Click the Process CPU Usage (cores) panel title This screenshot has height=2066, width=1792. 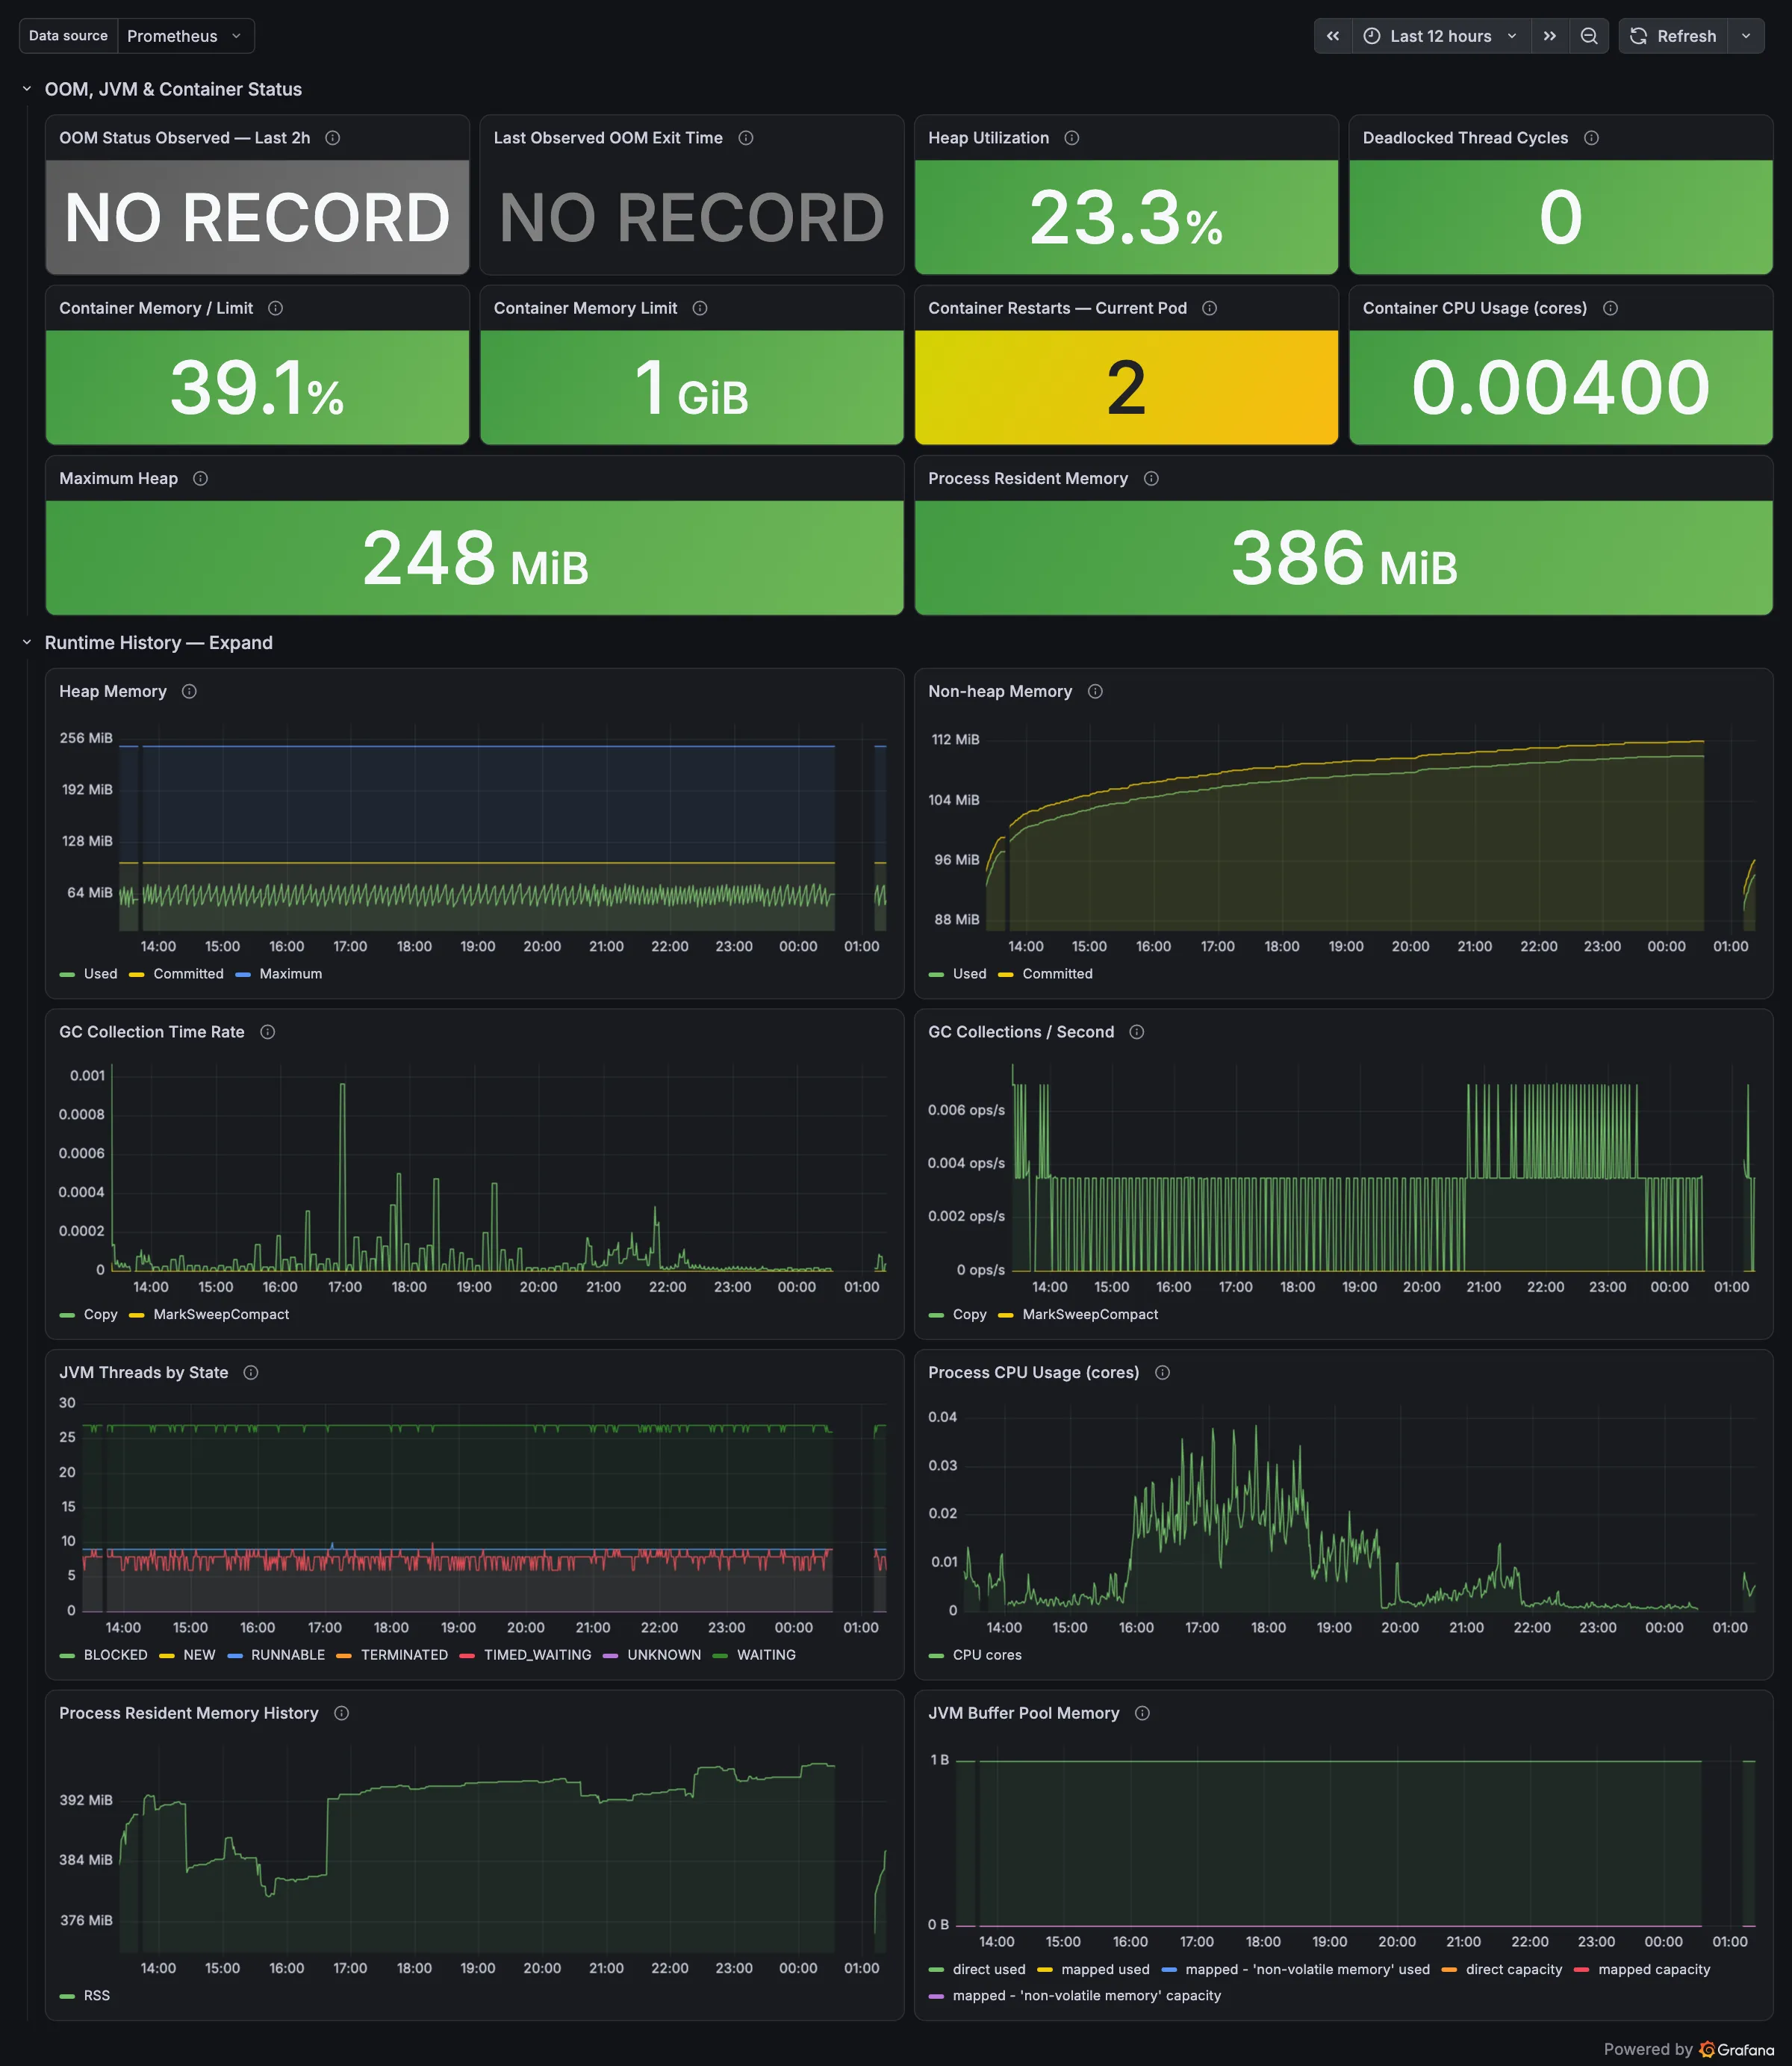[1033, 1373]
